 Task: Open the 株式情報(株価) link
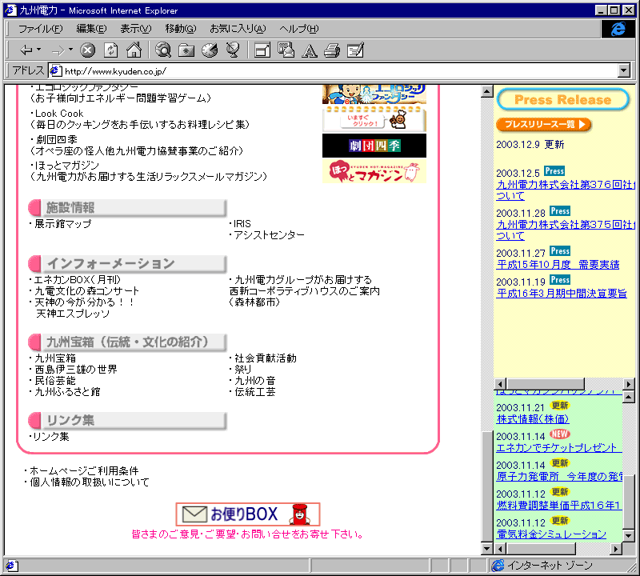point(533,419)
